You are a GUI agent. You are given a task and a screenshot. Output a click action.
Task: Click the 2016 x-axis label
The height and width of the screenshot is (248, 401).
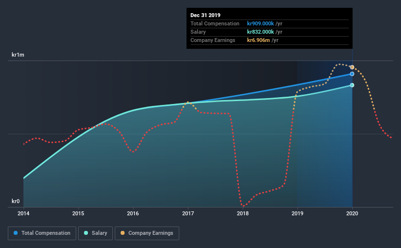click(133, 213)
